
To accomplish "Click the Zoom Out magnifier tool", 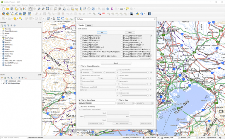I will coord(43,9).
